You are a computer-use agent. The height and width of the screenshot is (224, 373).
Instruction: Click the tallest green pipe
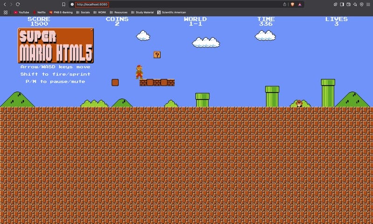(328, 93)
